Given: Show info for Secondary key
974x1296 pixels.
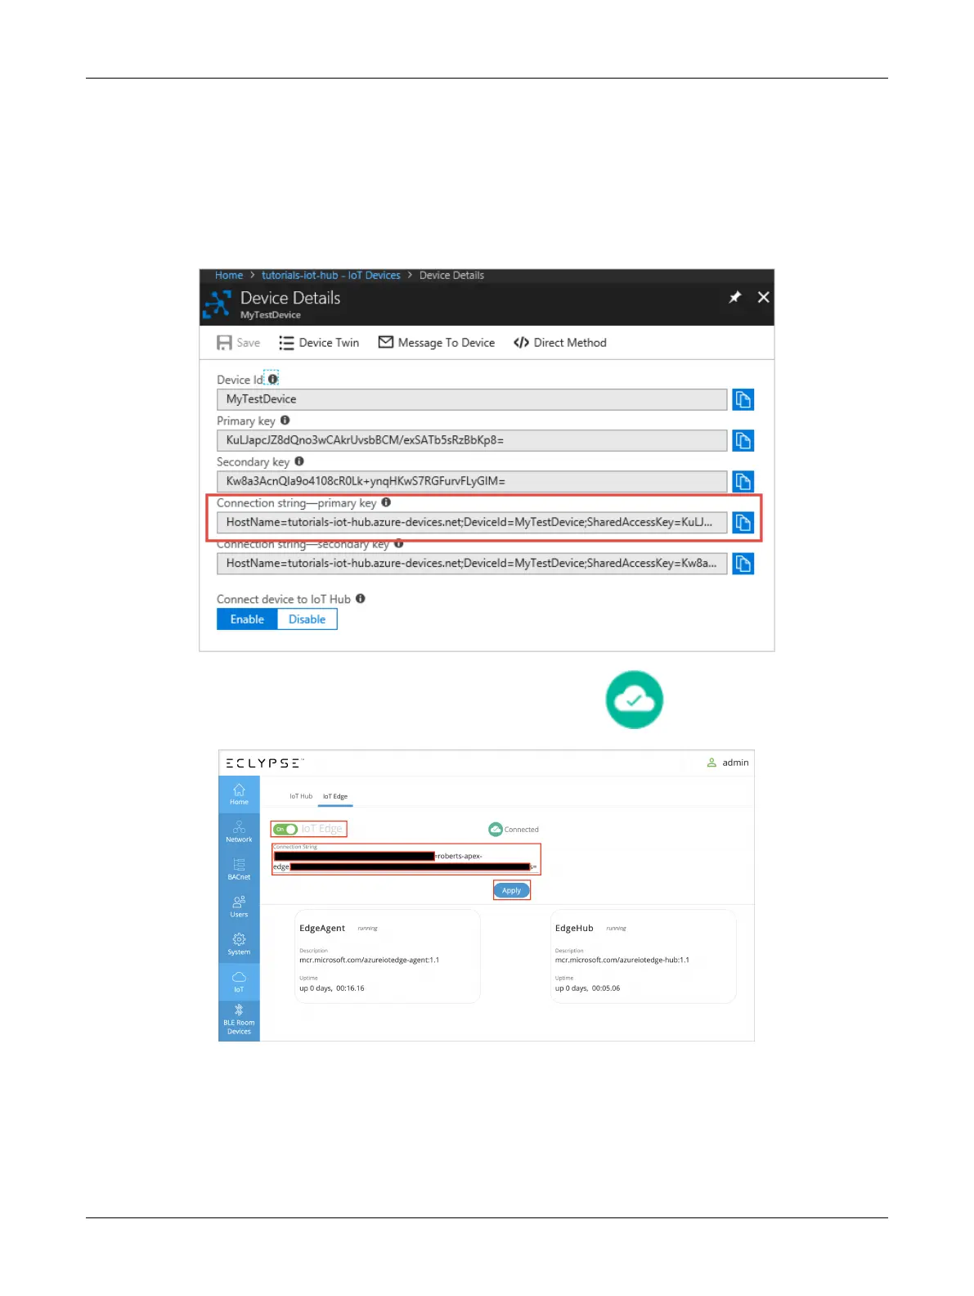Looking at the screenshot, I should pyautogui.click(x=299, y=461).
